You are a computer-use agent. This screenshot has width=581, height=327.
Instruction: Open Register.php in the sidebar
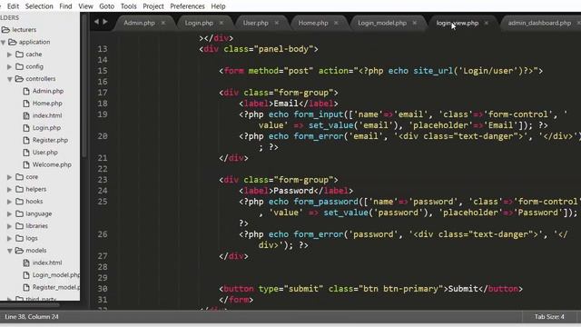tap(50, 140)
